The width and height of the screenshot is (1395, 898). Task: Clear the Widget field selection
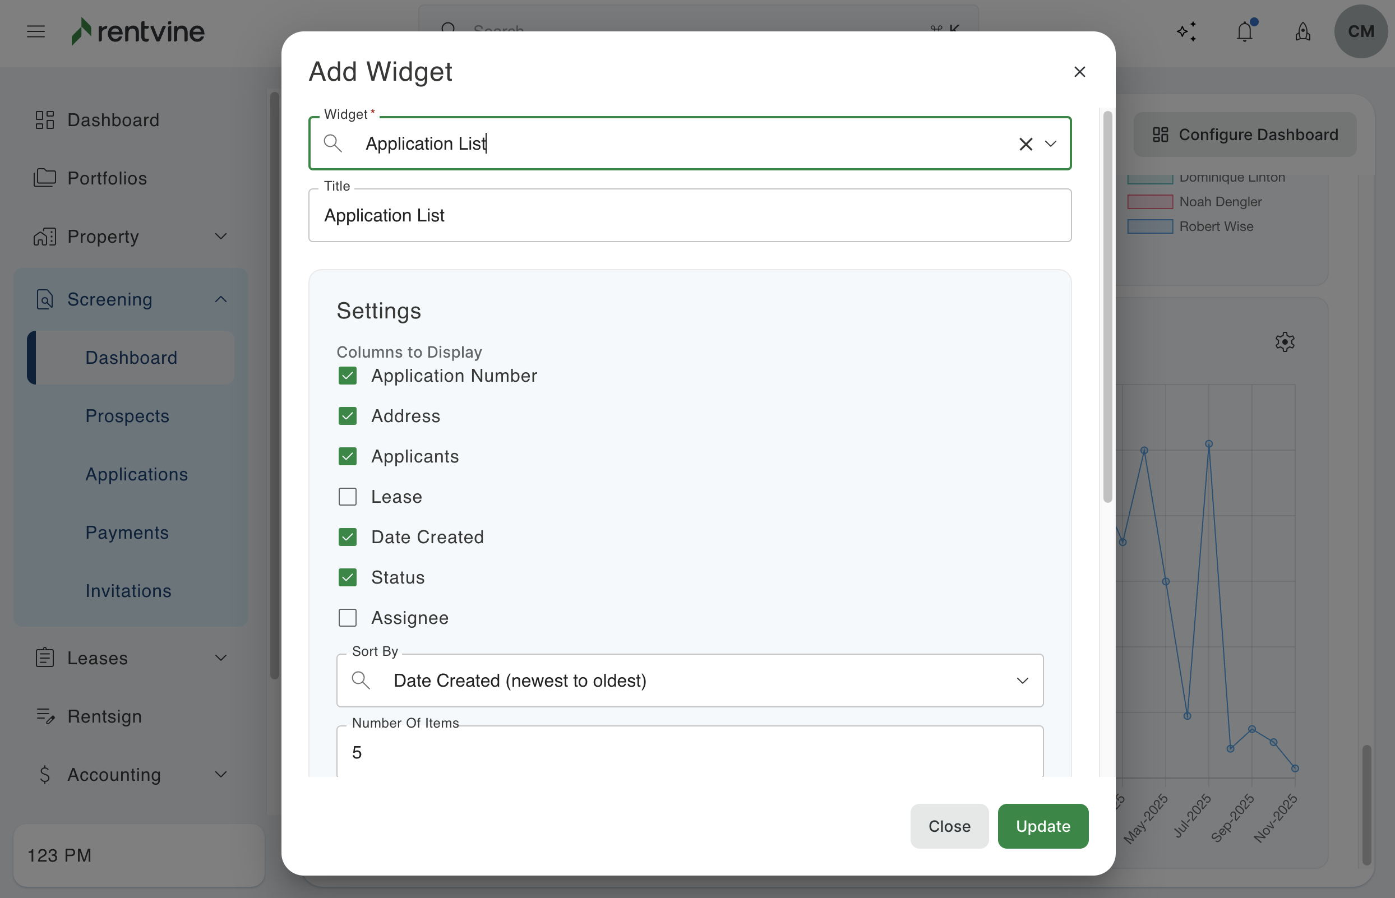click(1026, 144)
